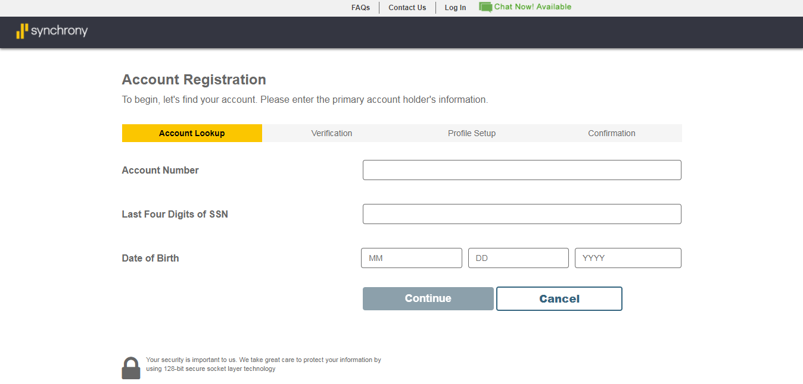This screenshot has height=384, width=803.
Task: Open the FAQs link
Action: click(360, 8)
